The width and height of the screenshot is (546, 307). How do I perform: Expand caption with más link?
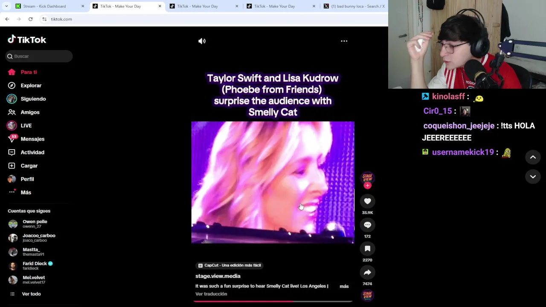[x=344, y=286]
